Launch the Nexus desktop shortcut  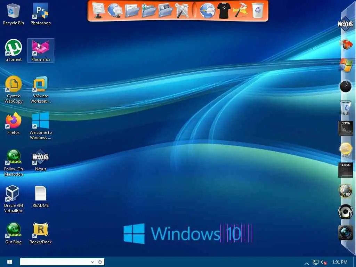point(41,160)
